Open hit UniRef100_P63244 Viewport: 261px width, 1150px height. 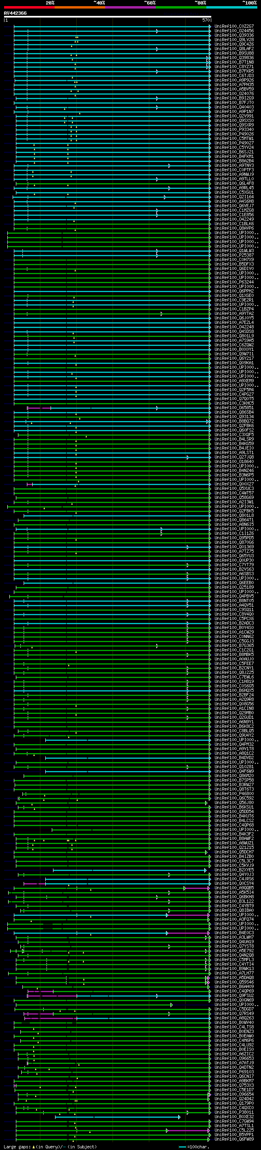coord(234,282)
